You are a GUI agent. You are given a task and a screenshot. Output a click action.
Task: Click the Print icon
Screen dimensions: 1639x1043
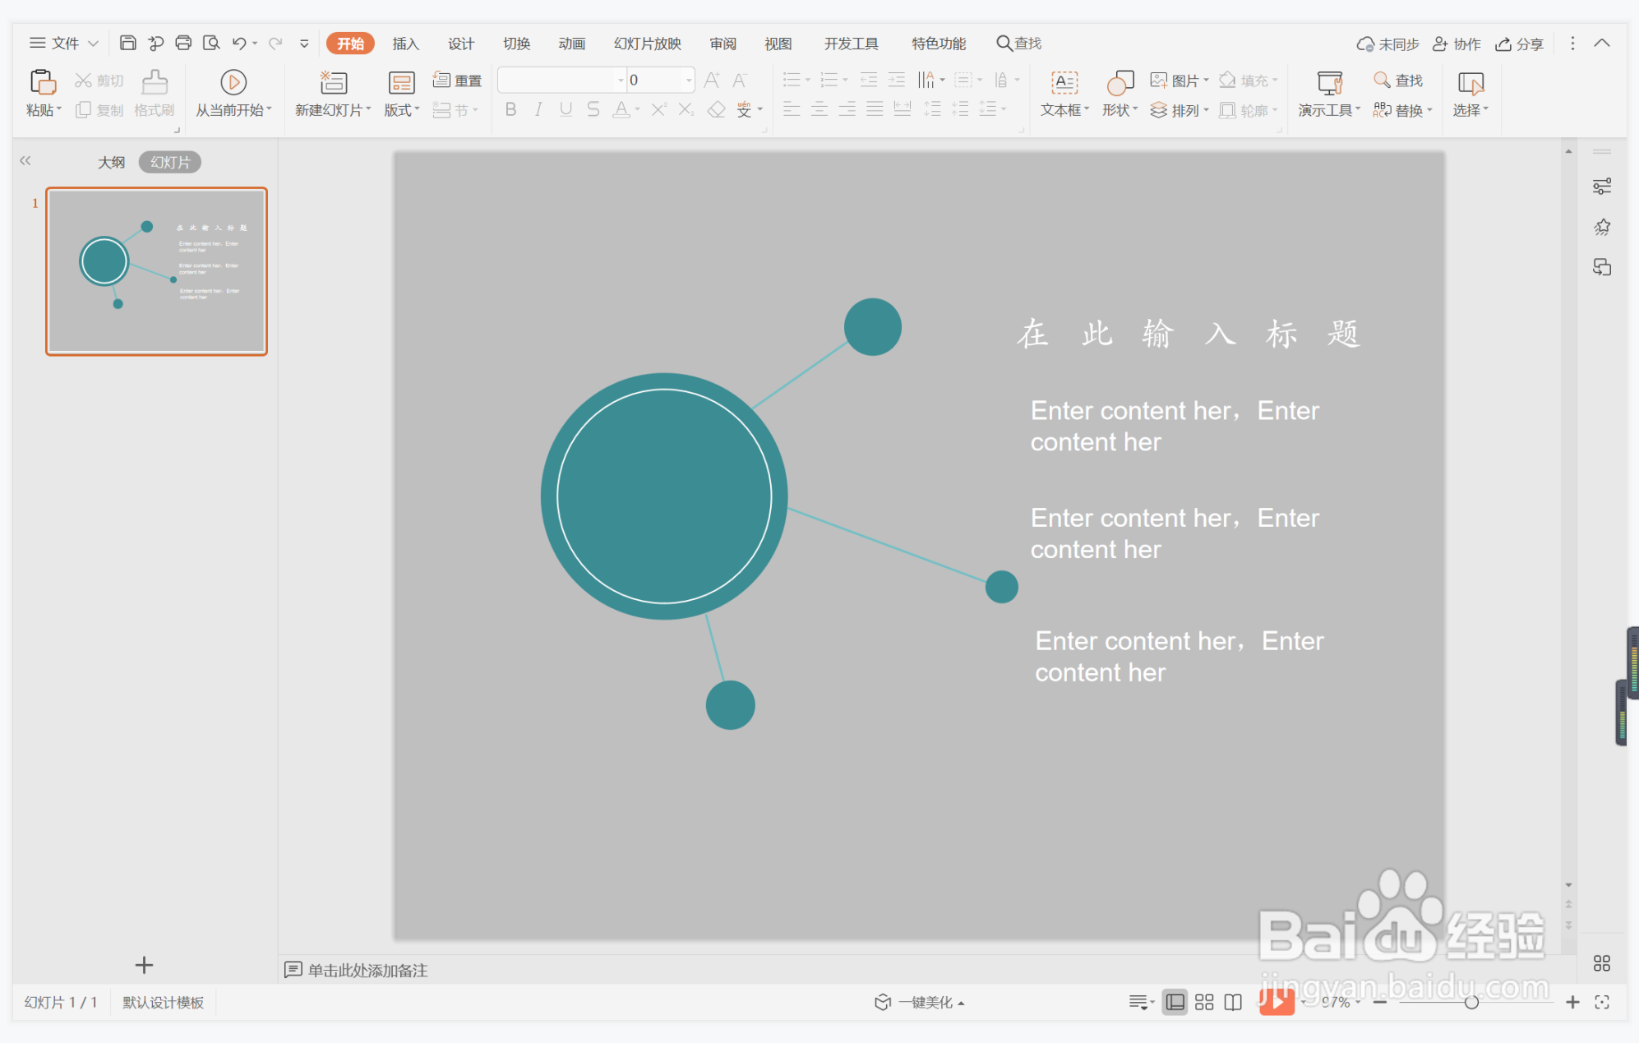tap(183, 43)
